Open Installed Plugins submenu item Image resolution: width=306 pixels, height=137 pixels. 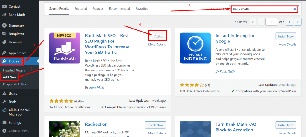14,70
